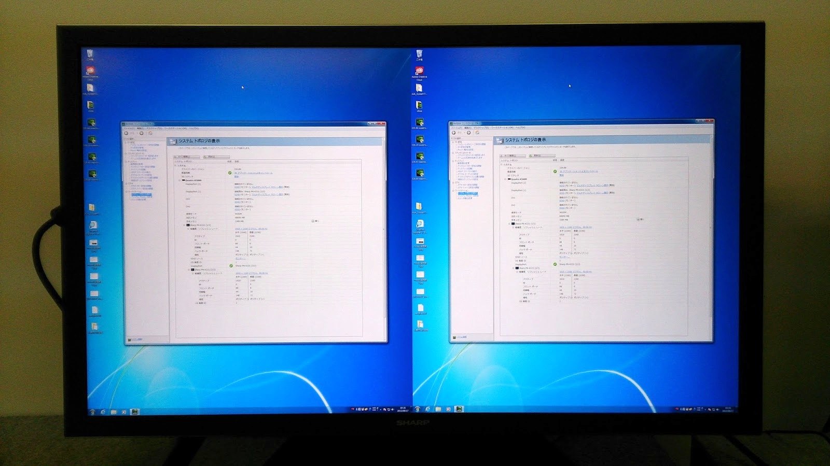Collapse the Quadro K5000 node in left window
The height and width of the screenshot is (466, 830).
coord(180,180)
